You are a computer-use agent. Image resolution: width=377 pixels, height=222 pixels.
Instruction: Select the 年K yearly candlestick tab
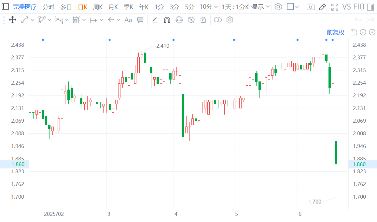click(144, 7)
